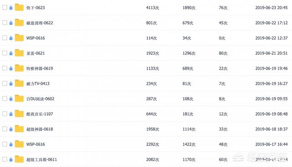Open WSP-0616 folder dated 2019-06-17
This screenshot has height=167, width=292.
pos(36,144)
